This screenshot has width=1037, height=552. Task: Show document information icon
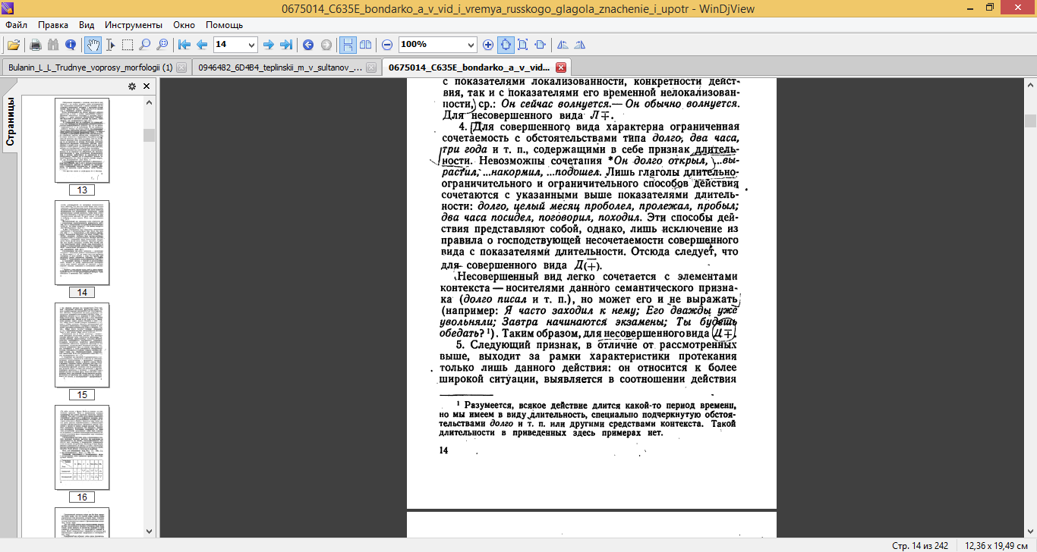coord(71,45)
